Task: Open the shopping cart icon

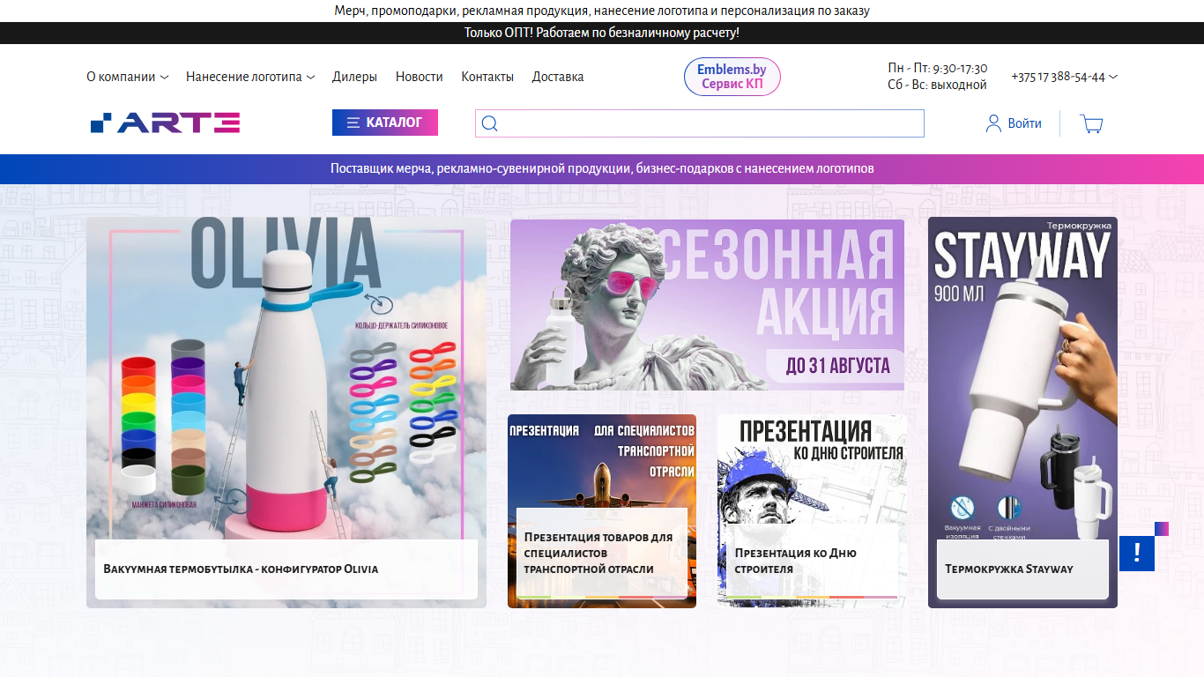Action: pyautogui.click(x=1091, y=123)
